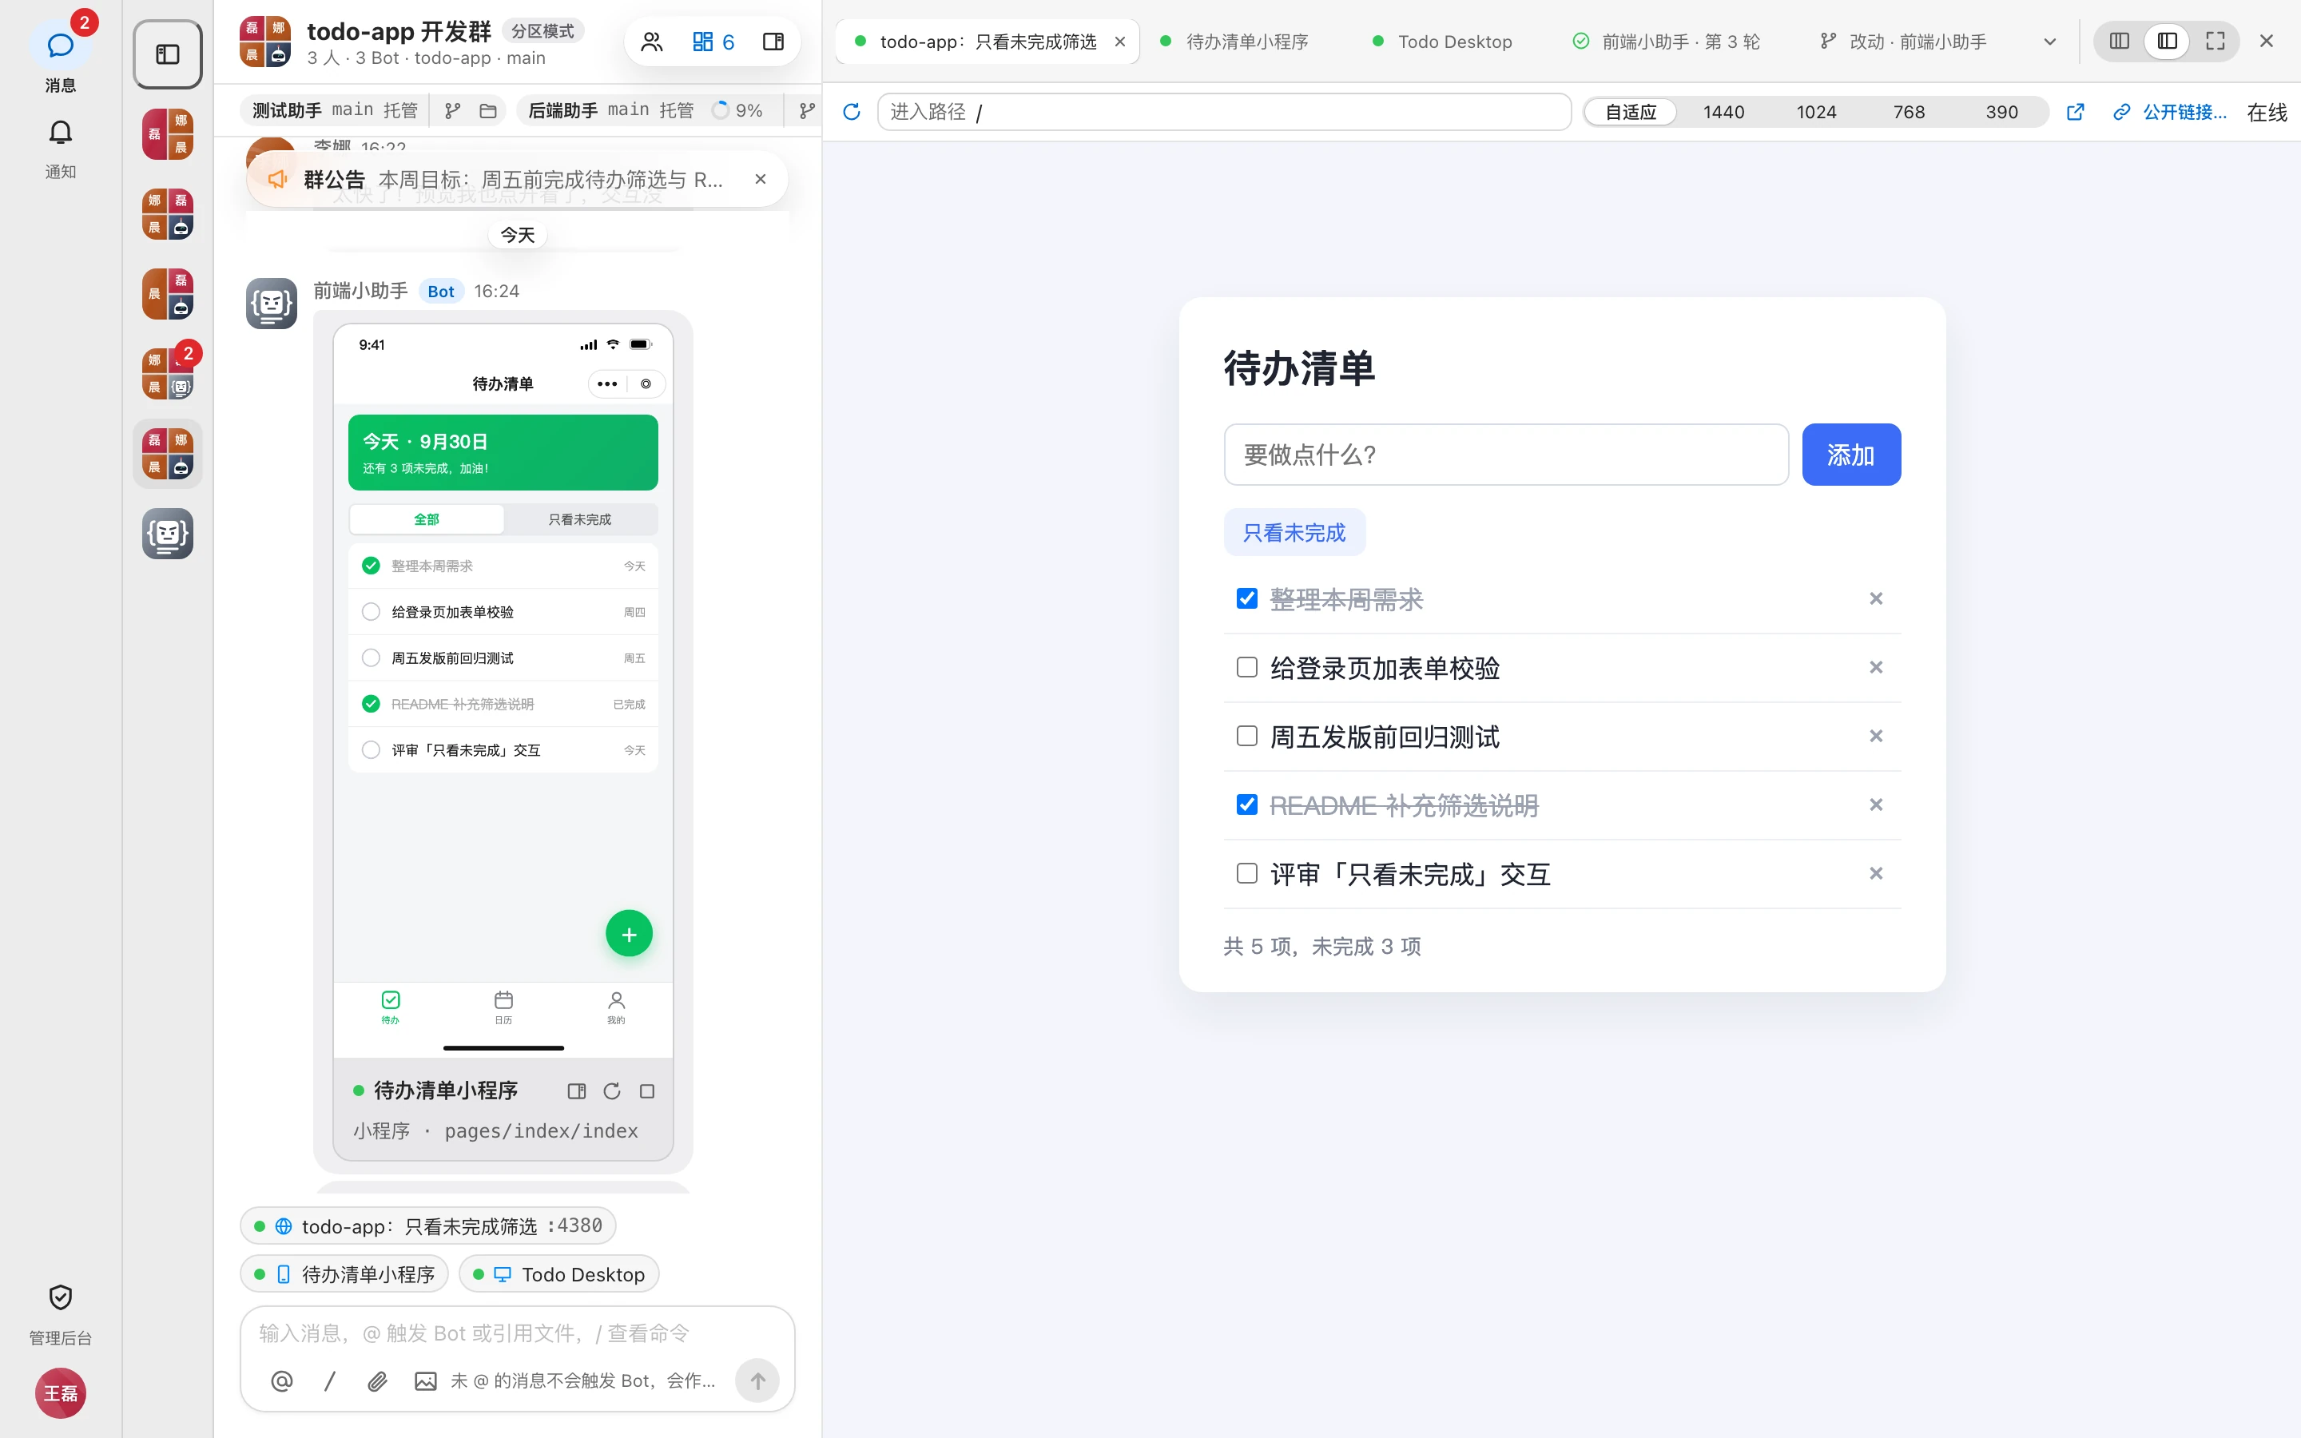Click 公开链接 link
The width and height of the screenshot is (2301, 1438).
(x=2169, y=111)
